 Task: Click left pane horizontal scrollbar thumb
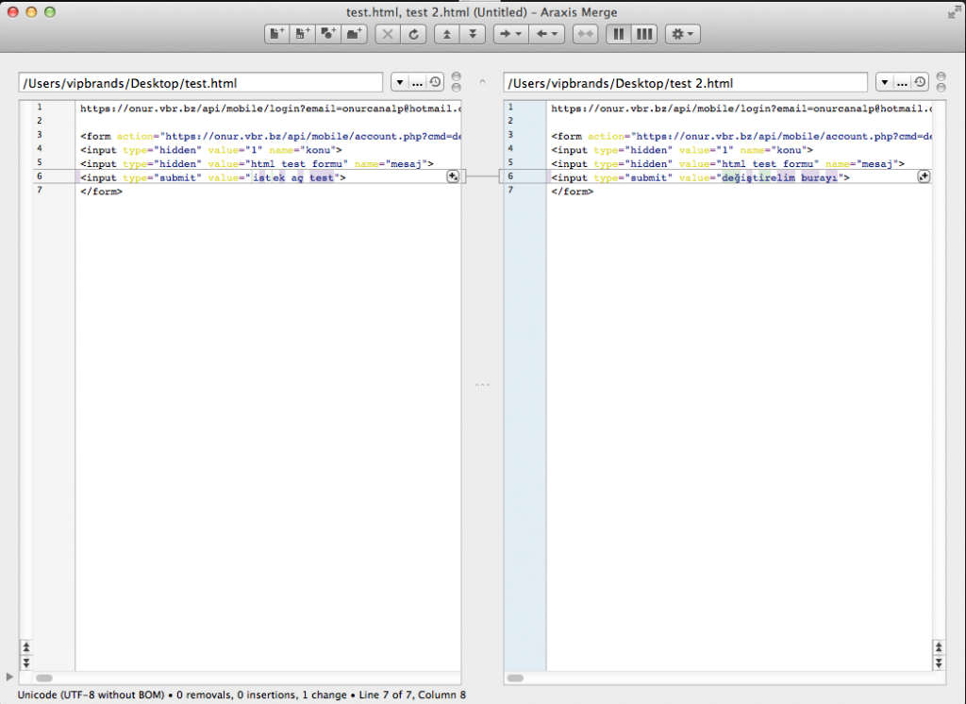click(43, 679)
